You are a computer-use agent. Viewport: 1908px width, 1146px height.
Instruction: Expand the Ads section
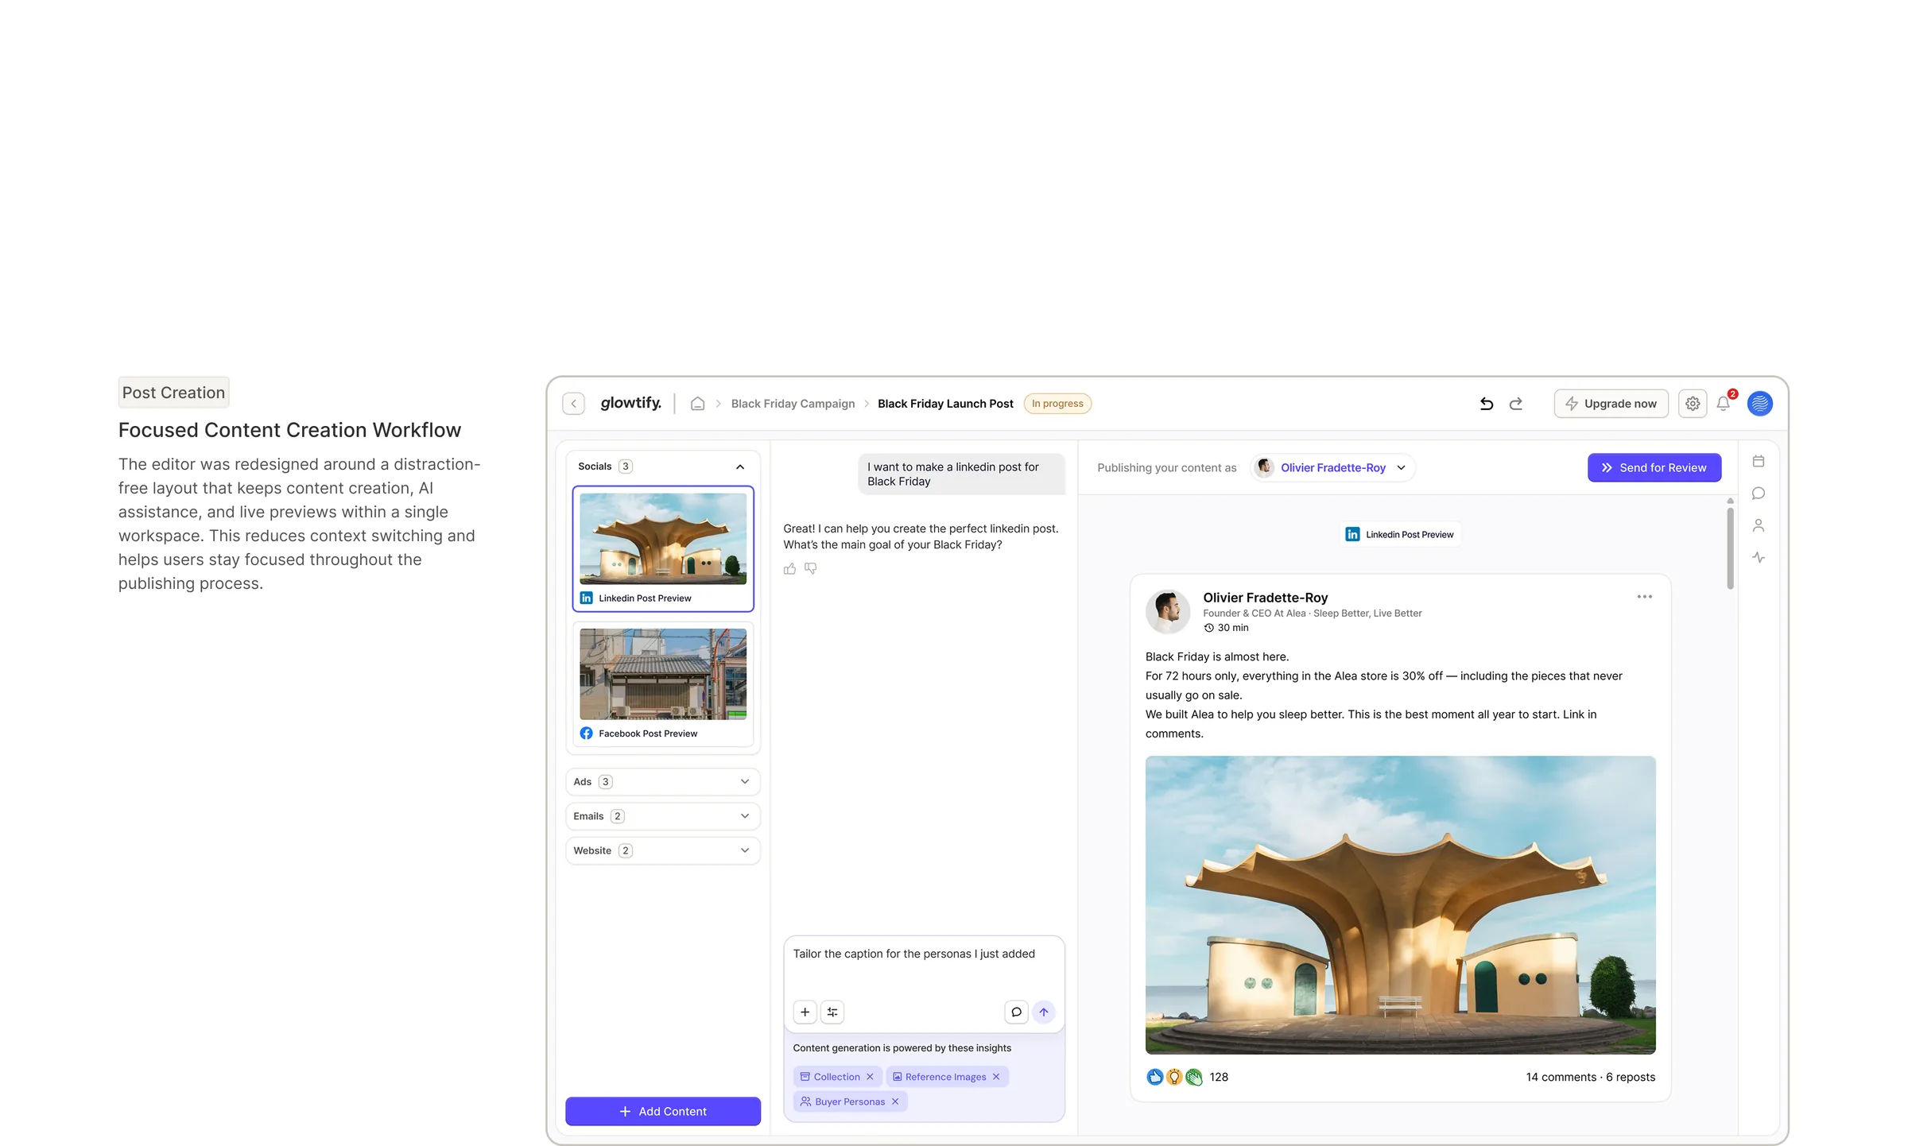[x=662, y=782]
